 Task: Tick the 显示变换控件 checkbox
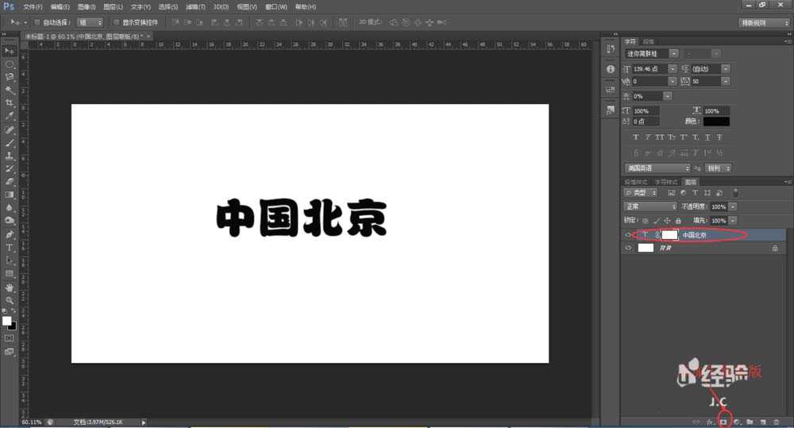[x=116, y=22]
